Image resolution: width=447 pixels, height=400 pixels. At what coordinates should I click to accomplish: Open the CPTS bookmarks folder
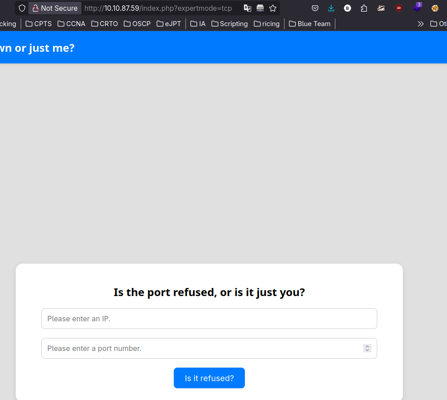coord(38,24)
